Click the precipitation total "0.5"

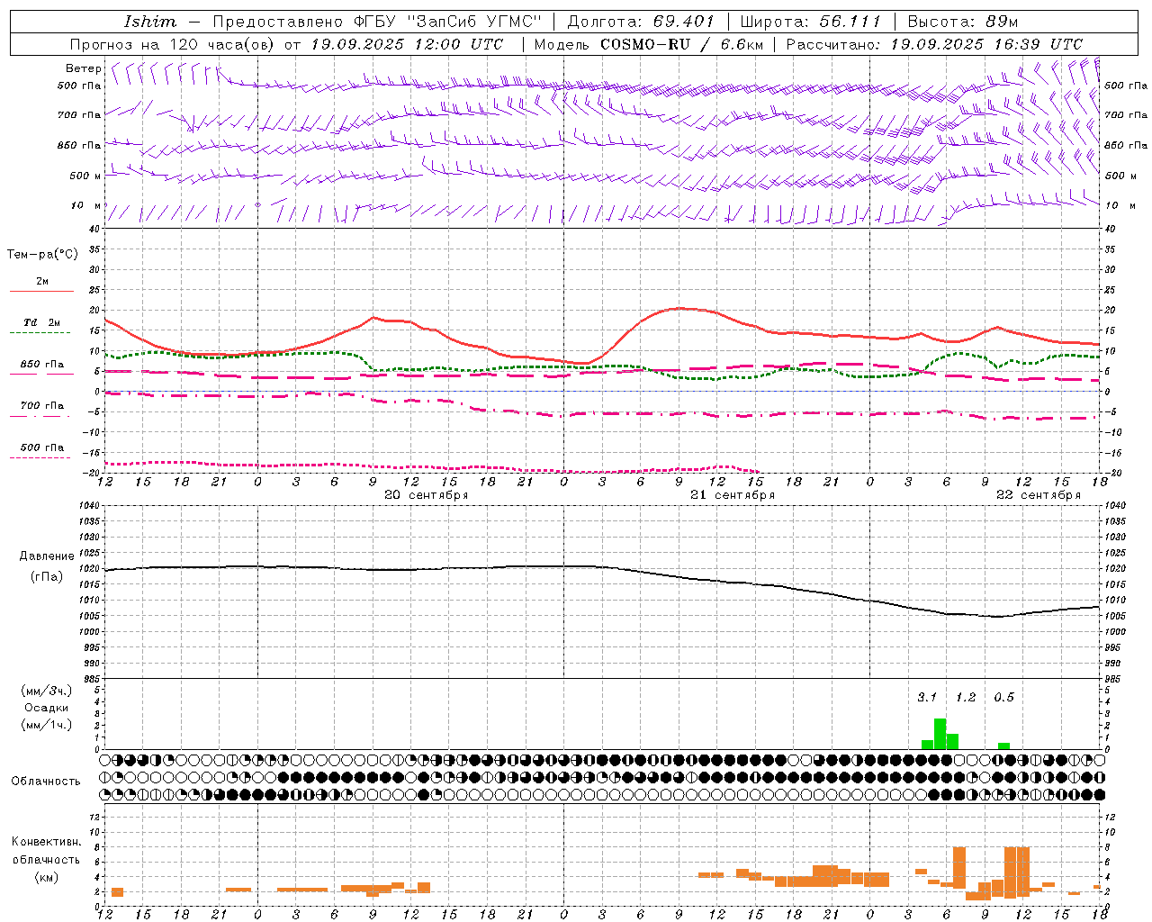[1003, 697]
